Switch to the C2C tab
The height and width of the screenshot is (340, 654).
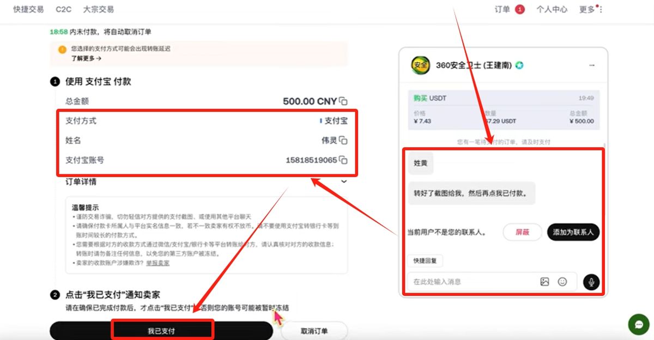(x=63, y=9)
